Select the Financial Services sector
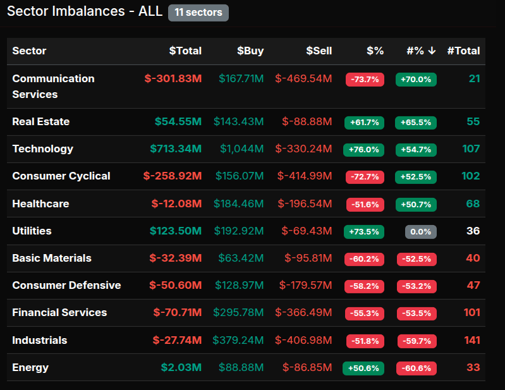 59,313
